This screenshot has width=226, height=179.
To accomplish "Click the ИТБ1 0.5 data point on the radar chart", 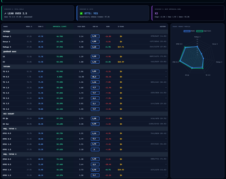I will (180, 61).
